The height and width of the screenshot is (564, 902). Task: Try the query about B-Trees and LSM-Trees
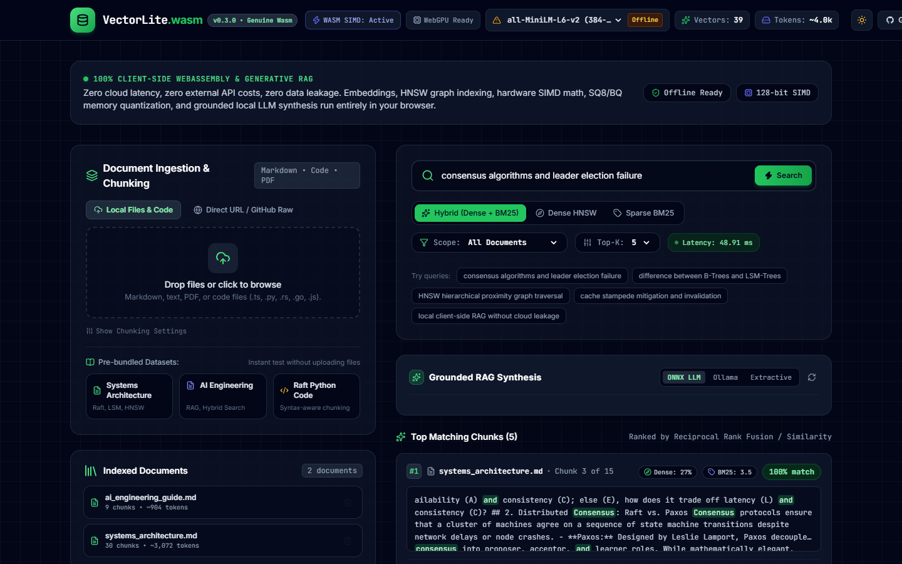[710, 276]
